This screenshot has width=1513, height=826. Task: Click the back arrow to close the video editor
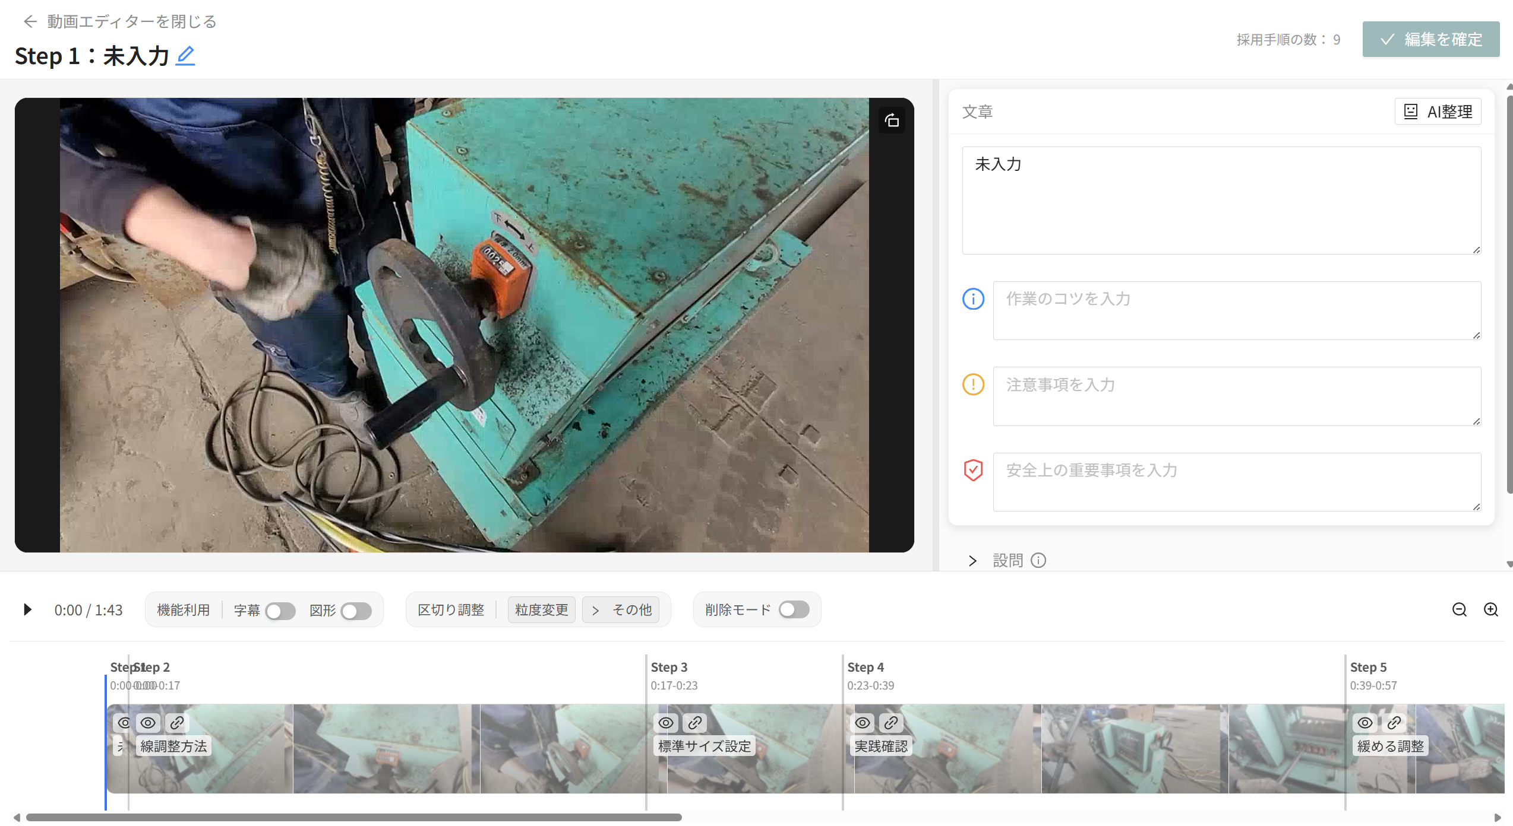[x=30, y=22]
